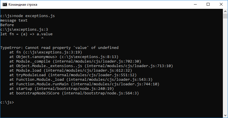This screenshot has width=228, height=118.
Task: Click the caret error marker under a.value
Action: tap(42, 39)
